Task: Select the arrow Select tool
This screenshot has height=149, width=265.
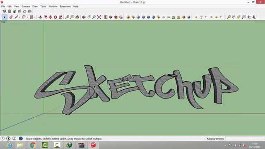Action: tap(5, 17)
